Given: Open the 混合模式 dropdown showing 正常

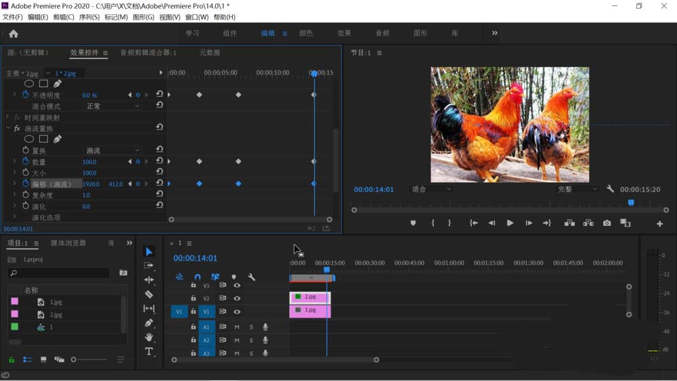Looking at the screenshot, I should [112, 106].
